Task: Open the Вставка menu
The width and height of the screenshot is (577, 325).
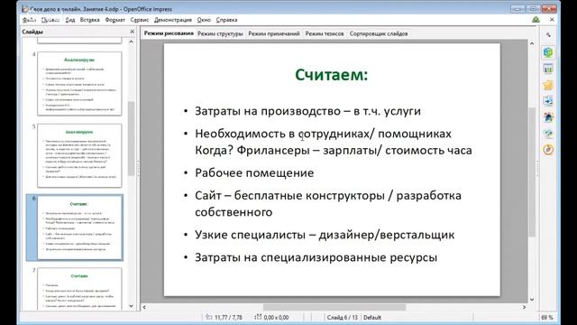Action: click(90, 20)
